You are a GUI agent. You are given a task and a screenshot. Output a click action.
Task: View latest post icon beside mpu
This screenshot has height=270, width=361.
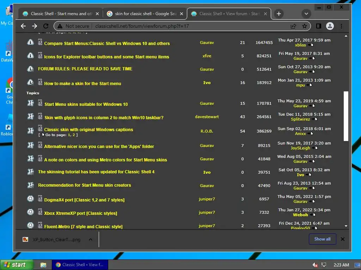coord(310,85)
